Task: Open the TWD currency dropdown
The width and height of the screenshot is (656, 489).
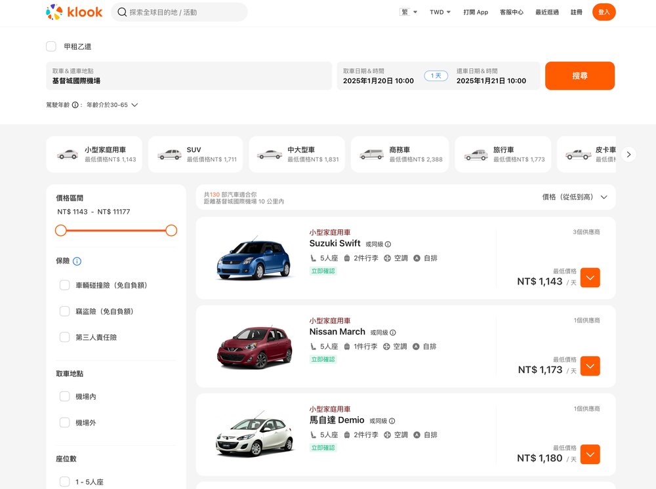Action: (x=440, y=11)
